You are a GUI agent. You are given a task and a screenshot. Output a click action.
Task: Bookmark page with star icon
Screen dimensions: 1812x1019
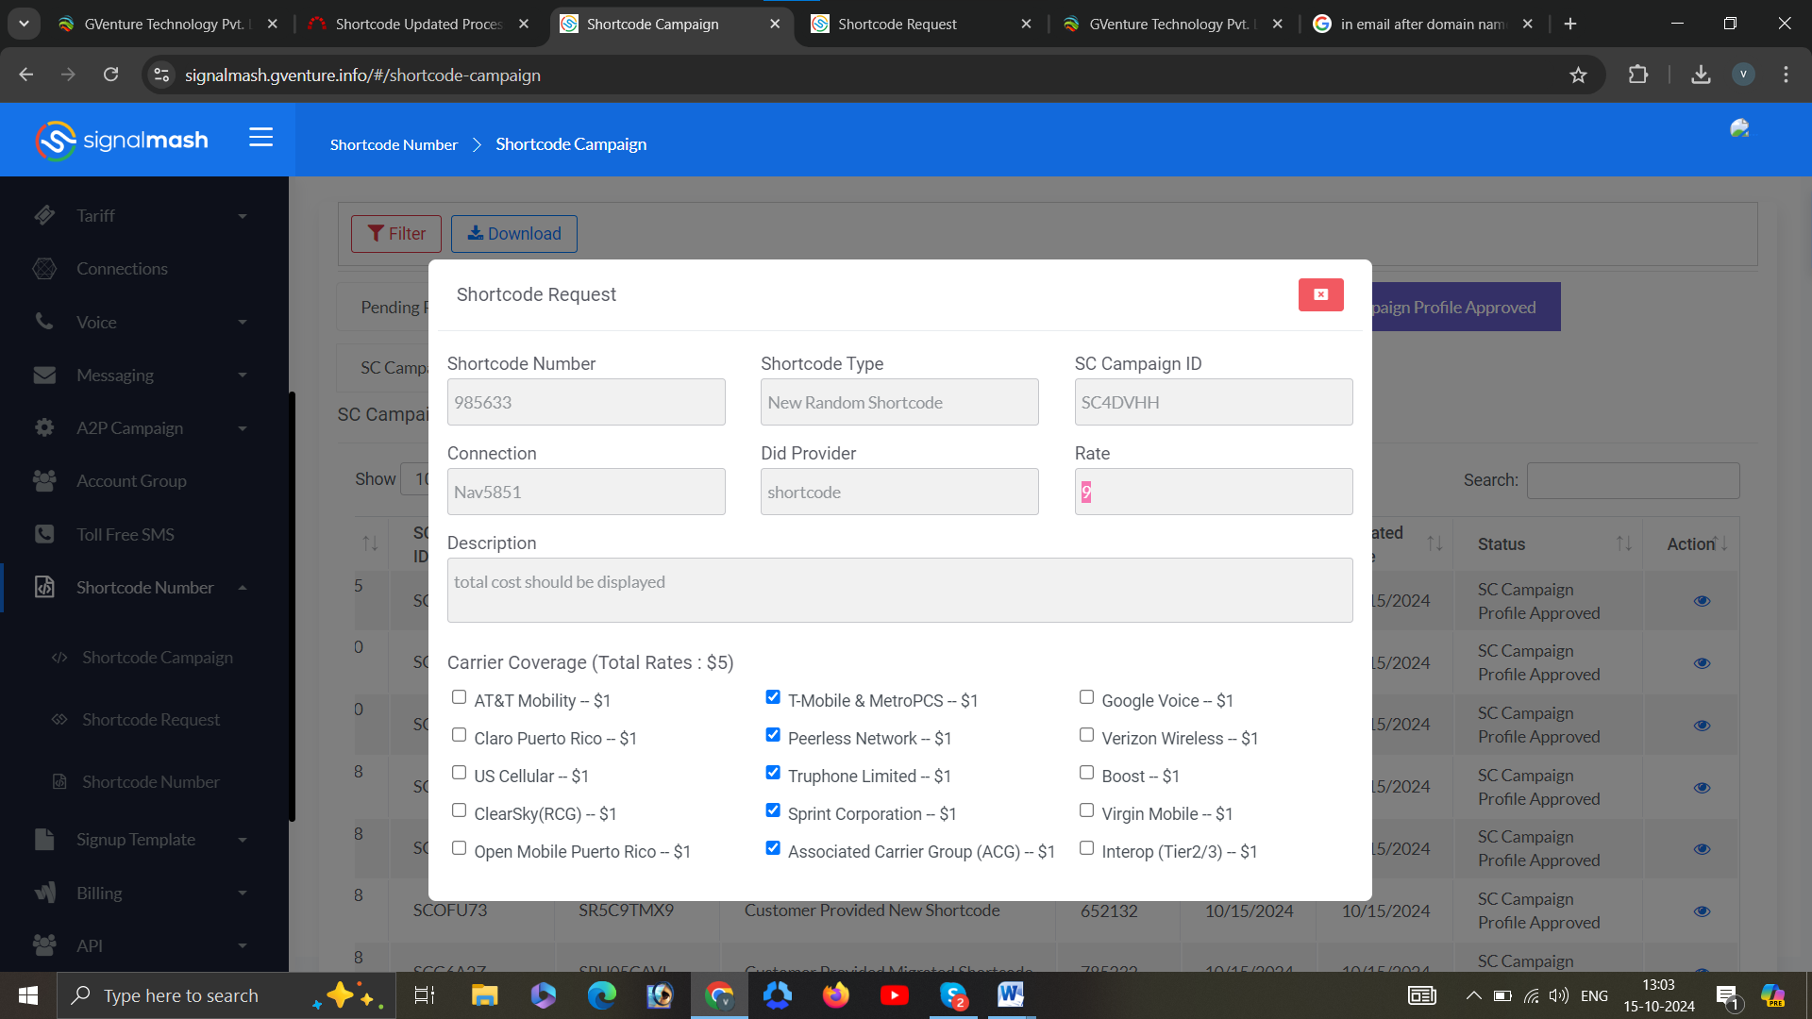coord(1578,75)
